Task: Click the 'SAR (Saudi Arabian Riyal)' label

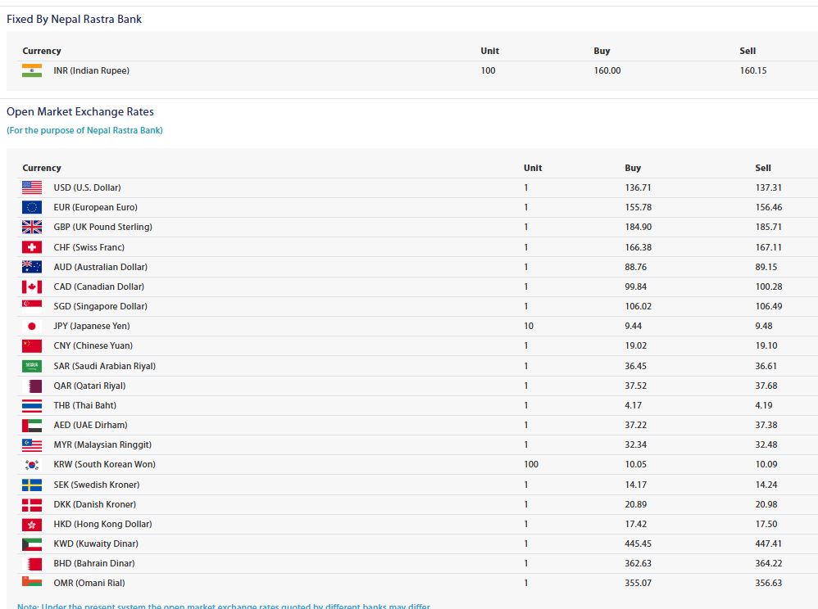Action: point(104,366)
